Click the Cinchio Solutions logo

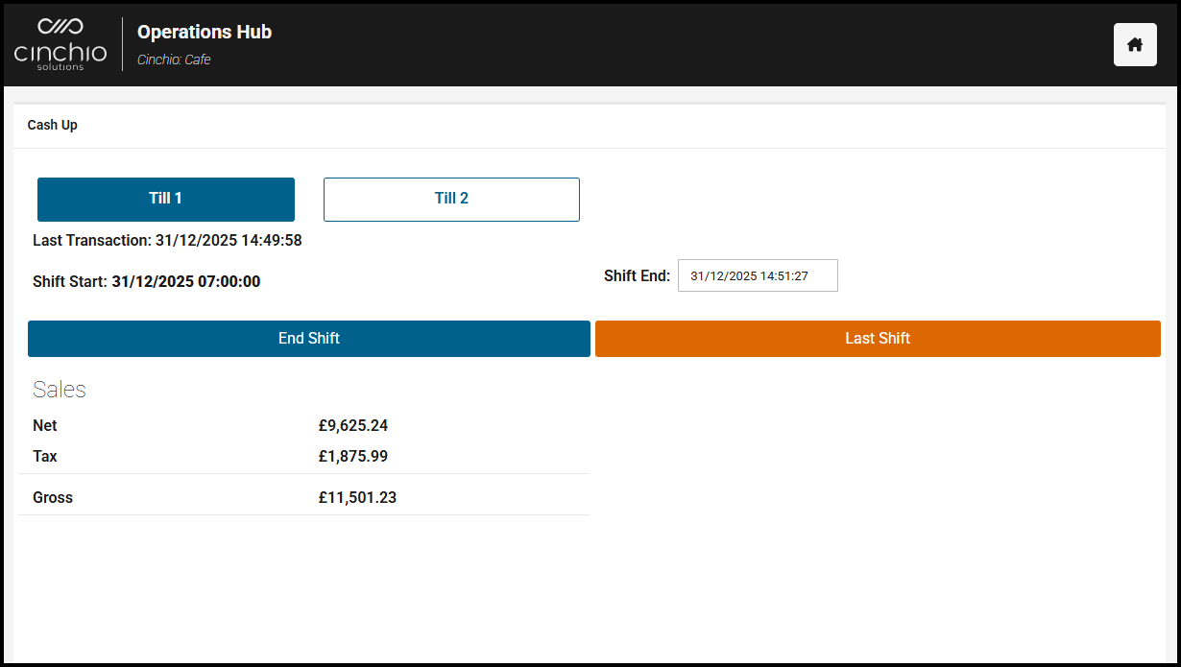click(x=60, y=44)
